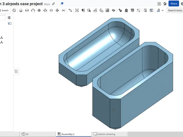Click the lower mate connector tree icon
183x137 pixels.
(x=2, y=42)
